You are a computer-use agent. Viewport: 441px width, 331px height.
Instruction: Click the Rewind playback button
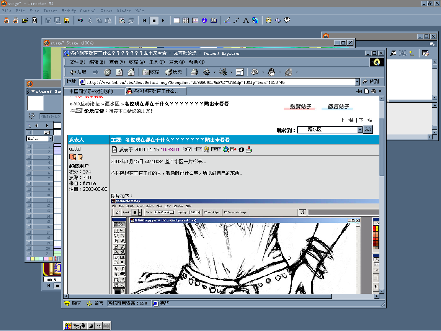click(144, 20)
